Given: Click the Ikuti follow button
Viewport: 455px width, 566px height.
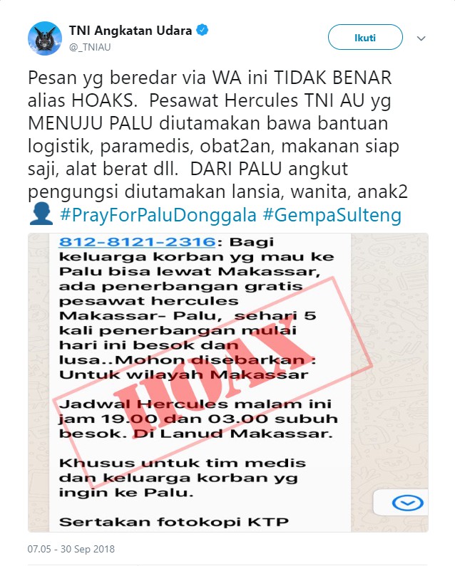Looking at the screenshot, I should tap(365, 37).
